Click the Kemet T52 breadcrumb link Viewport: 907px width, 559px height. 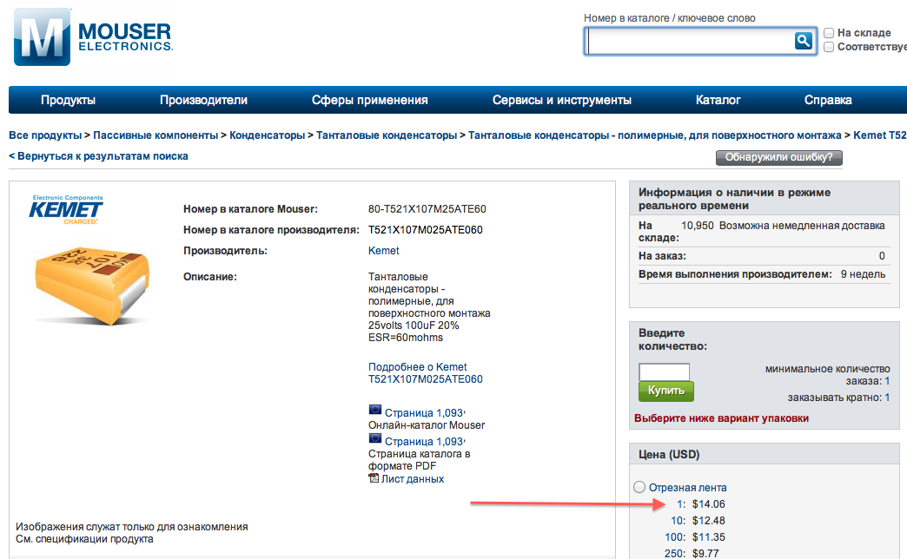880,135
